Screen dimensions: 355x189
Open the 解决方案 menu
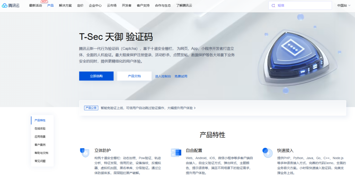[65, 6]
